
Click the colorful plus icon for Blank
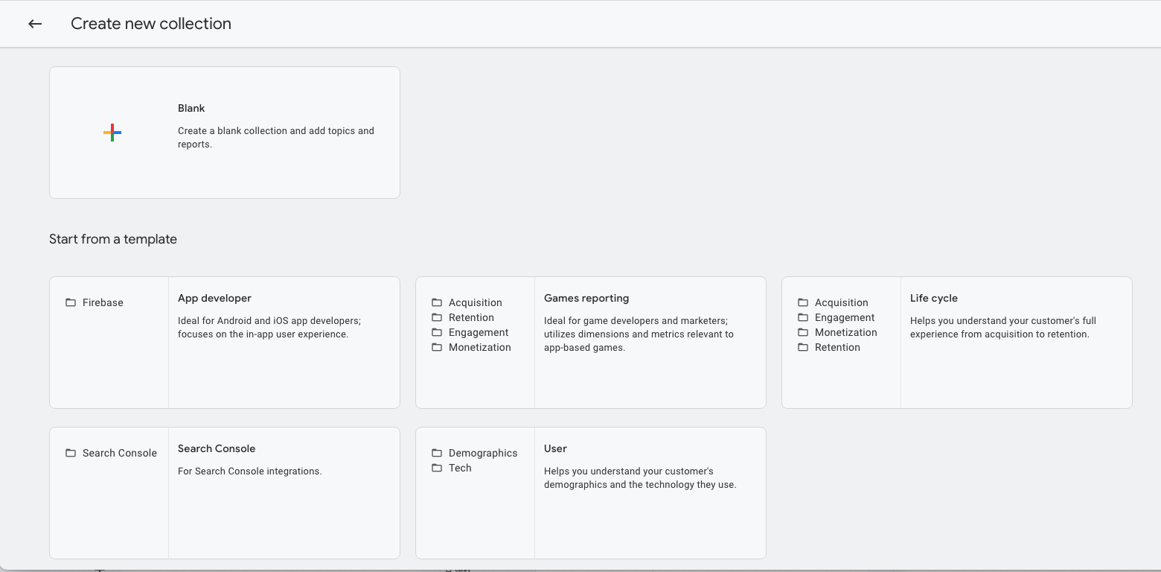[x=112, y=133]
